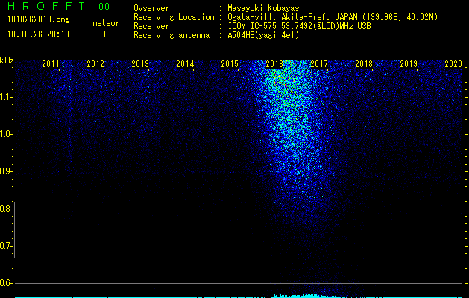Click the 2014 time marker

185,63
